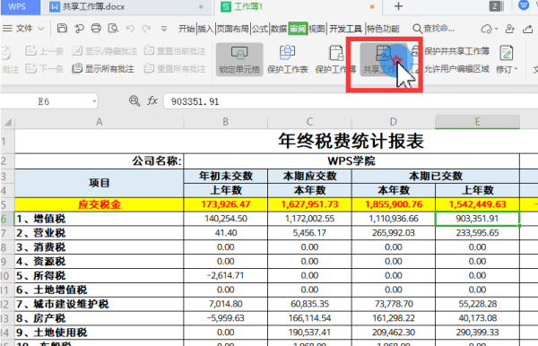Click the WPS home tab
538x346 pixels.
[x=21, y=7]
